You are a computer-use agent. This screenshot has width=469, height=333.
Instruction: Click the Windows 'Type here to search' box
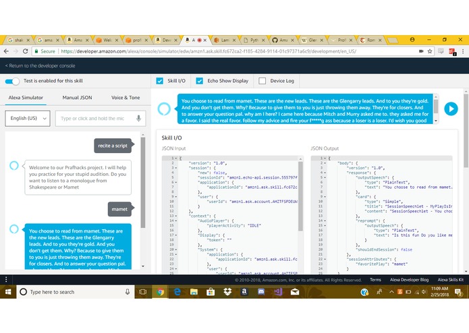76,292
